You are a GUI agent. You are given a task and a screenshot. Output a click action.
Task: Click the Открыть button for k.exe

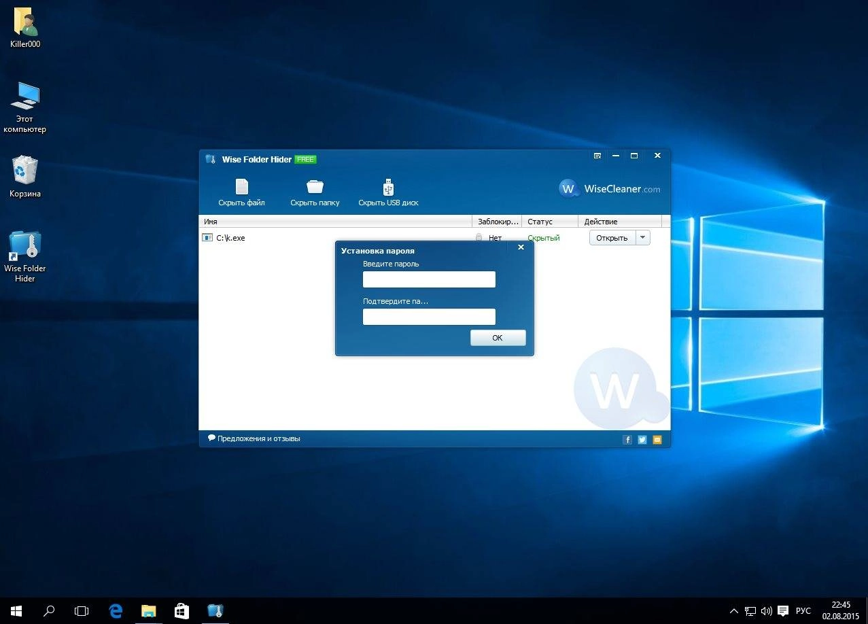point(612,238)
